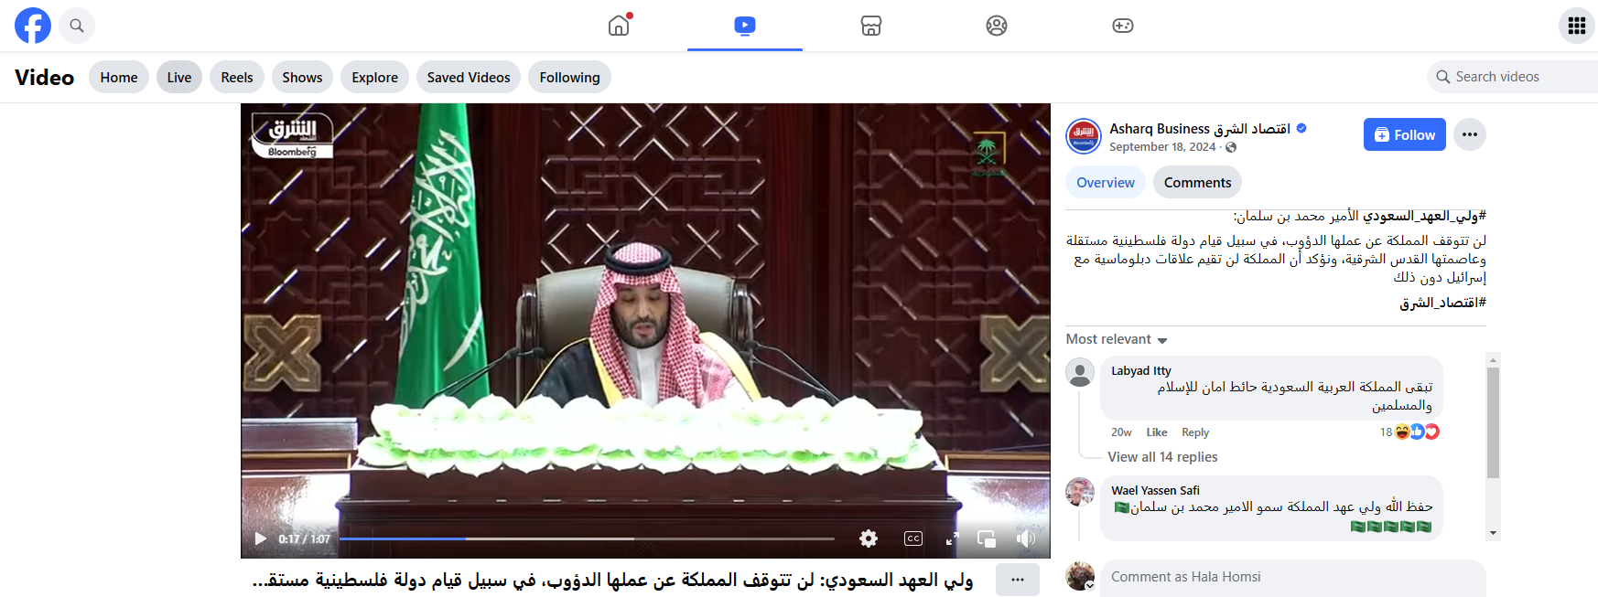Viewport: 1598px width, 597px height.
Task: Open video settings gear icon
Action: (x=869, y=538)
